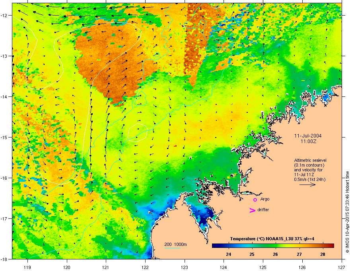
Task: Click the '0.5m/s (1kt 24h)' text
Action: [309, 179]
